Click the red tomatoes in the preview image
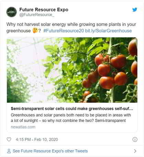 pos(110,71)
